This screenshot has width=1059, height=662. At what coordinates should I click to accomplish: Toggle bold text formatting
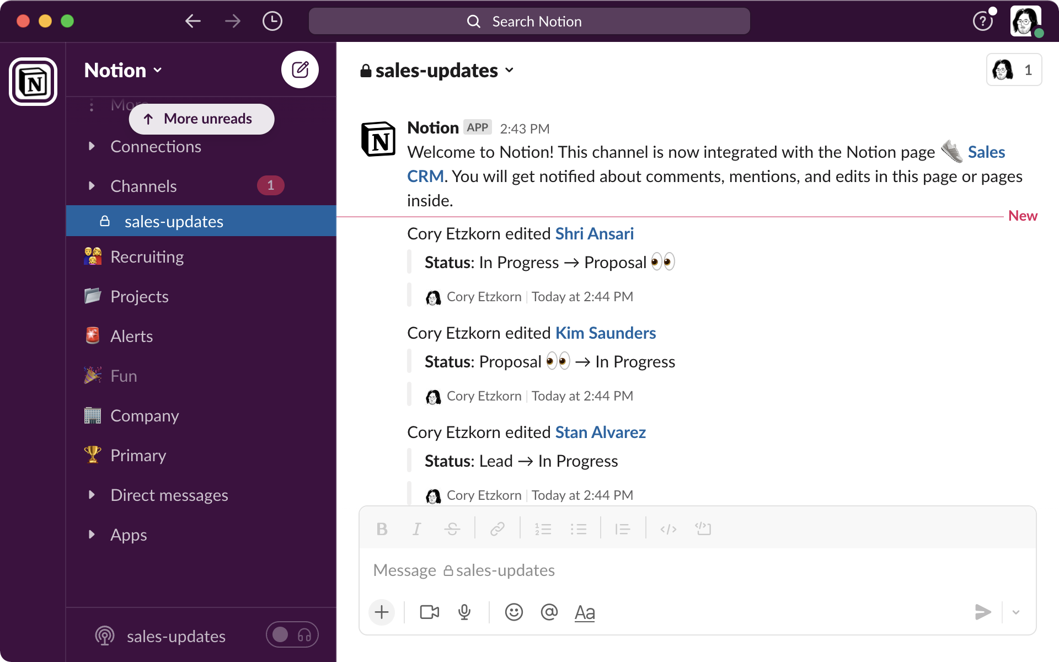382,529
